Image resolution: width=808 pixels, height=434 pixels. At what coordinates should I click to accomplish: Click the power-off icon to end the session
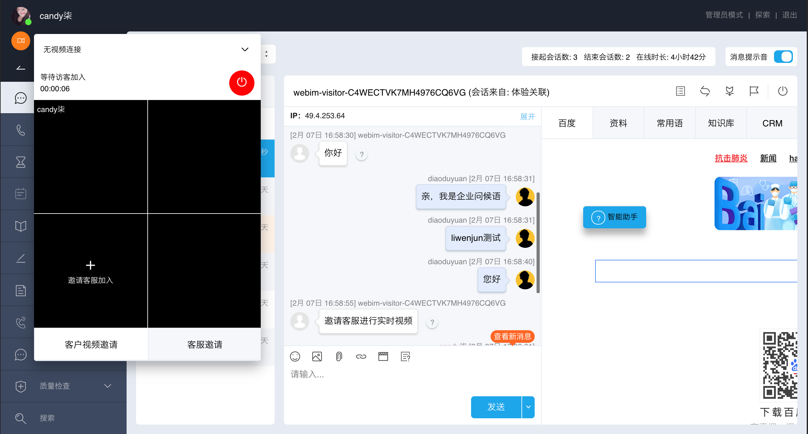click(x=783, y=91)
